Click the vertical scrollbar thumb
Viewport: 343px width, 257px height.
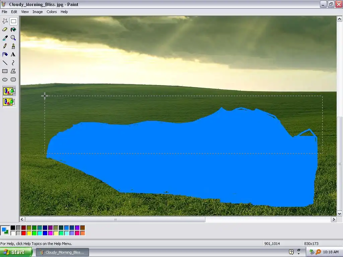tap(339, 164)
